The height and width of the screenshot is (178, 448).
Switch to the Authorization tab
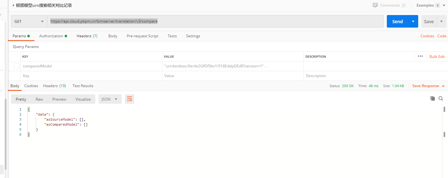(x=53, y=36)
